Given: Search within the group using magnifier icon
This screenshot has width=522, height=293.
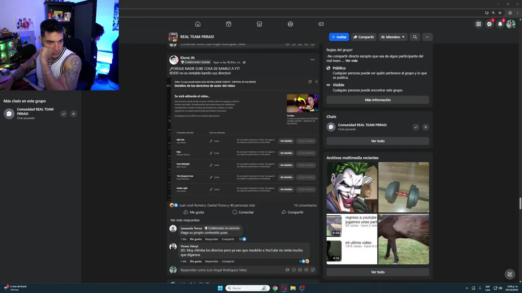Looking at the screenshot, I should point(415,37).
